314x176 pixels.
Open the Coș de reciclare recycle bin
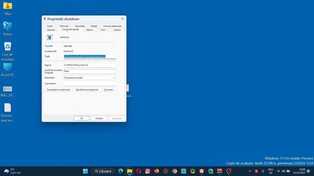point(8,51)
